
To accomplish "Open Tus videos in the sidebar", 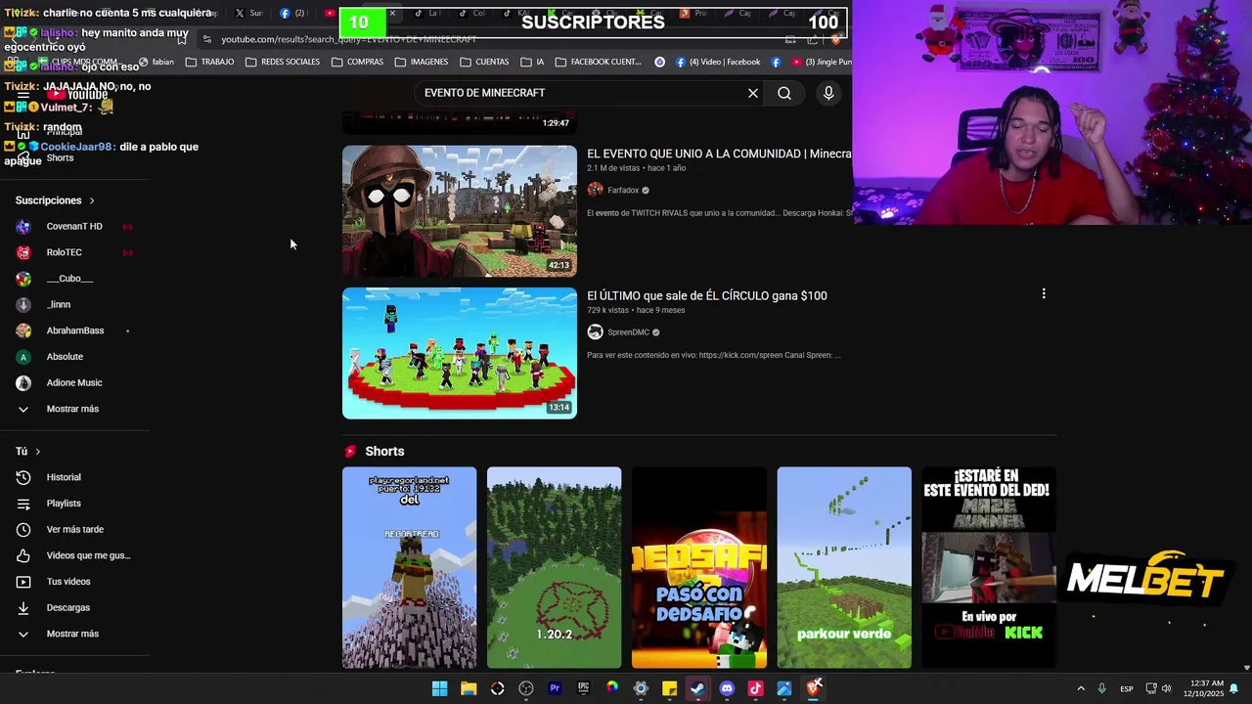I will [67, 582].
